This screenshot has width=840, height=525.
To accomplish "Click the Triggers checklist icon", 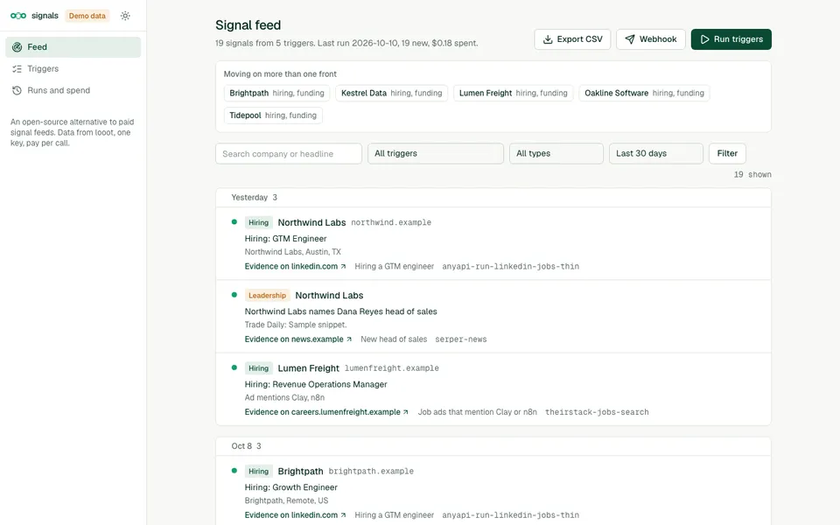I will pos(17,68).
